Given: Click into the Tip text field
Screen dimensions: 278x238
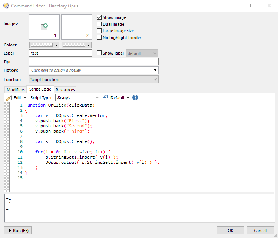Looking at the screenshot, I should (93, 62).
